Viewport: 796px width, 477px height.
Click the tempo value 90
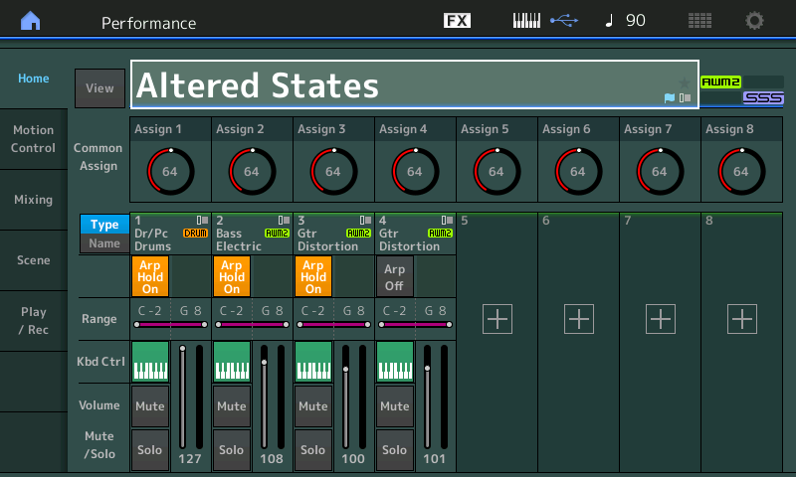tap(636, 21)
